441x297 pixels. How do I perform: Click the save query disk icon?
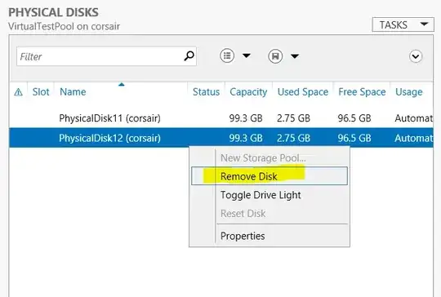point(275,56)
